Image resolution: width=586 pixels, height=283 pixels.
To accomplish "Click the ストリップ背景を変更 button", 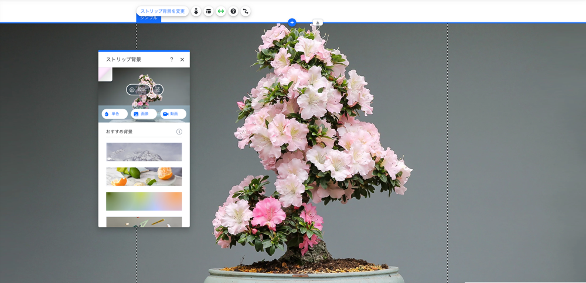I will pyautogui.click(x=162, y=11).
